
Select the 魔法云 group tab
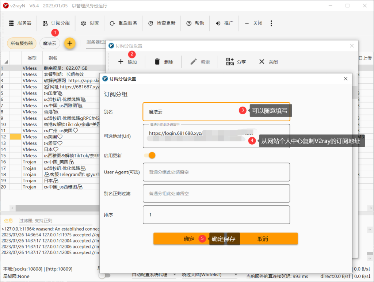(49, 43)
